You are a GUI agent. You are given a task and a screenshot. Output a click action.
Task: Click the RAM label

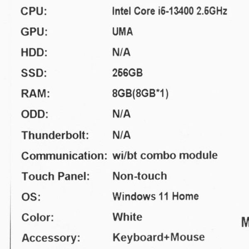[35, 94]
